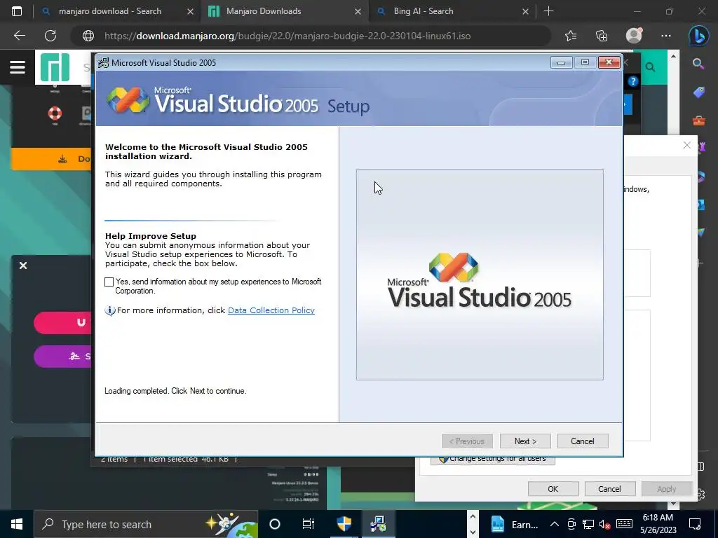Switch to the Bing AI - Search tab
This screenshot has height=538, width=718.
click(x=424, y=11)
